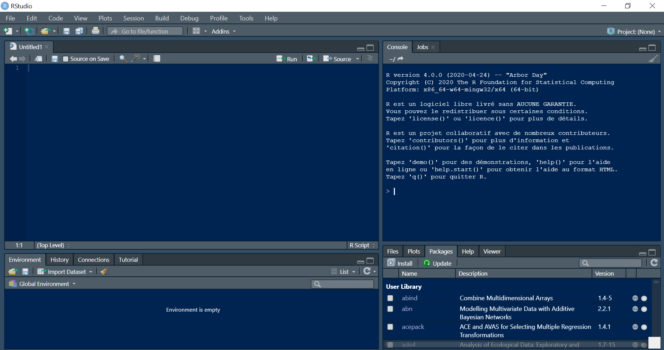This screenshot has width=664, height=350.
Task: Print the current file
Action: [95, 31]
